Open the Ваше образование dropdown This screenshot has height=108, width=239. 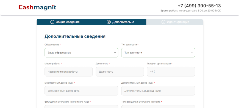81,53
